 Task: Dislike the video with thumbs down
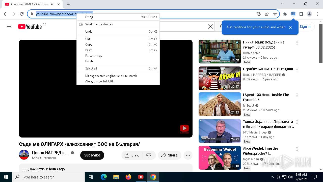pos(149,155)
